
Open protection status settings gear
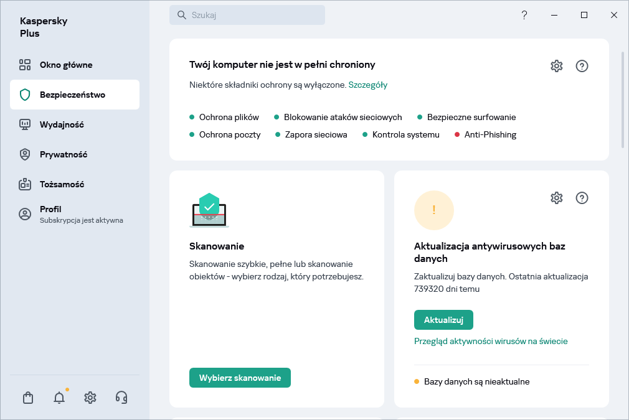point(557,66)
